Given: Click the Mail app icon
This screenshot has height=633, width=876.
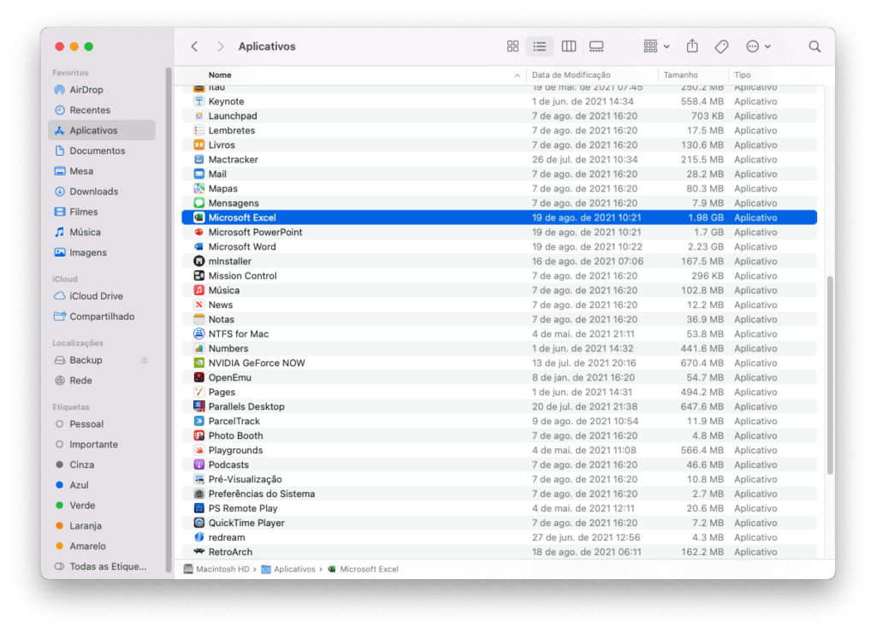Looking at the screenshot, I should click(198, 174).
